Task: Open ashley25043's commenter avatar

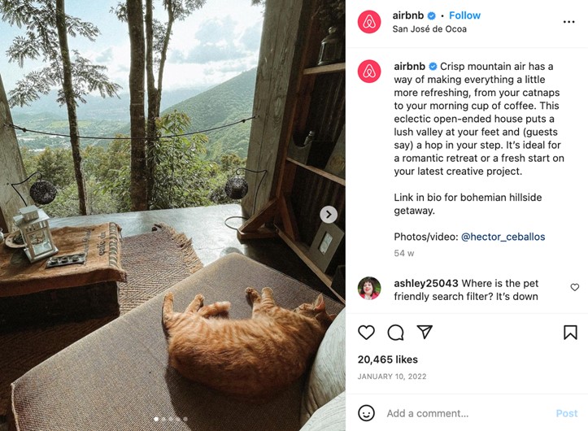Action: (x=369, y=288)
